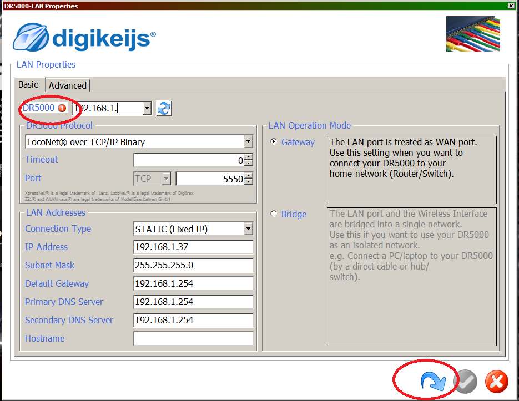Click the grey checkmark OK icon

[x=466, y=382]
